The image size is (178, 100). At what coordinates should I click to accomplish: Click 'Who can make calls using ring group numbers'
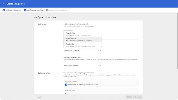click(79, 73)
